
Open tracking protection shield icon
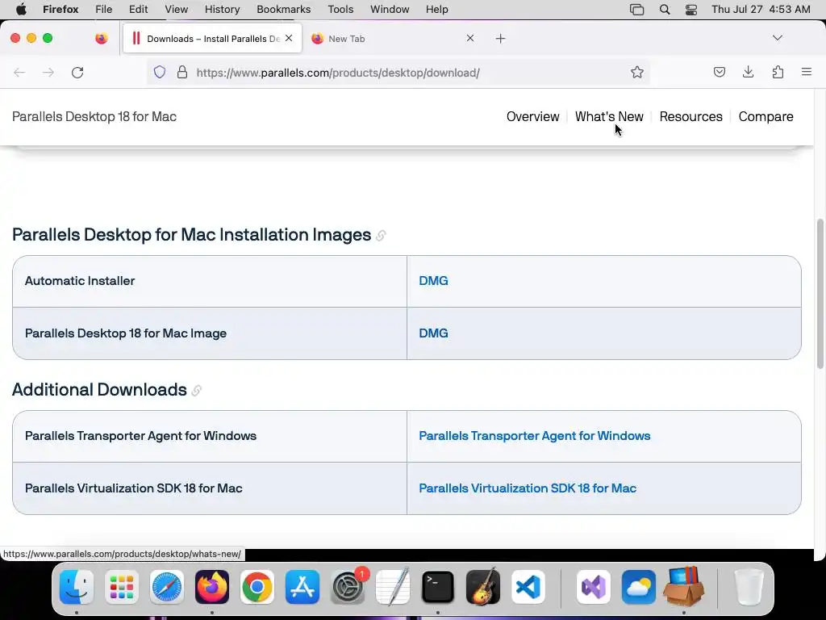tap(160, 72)
